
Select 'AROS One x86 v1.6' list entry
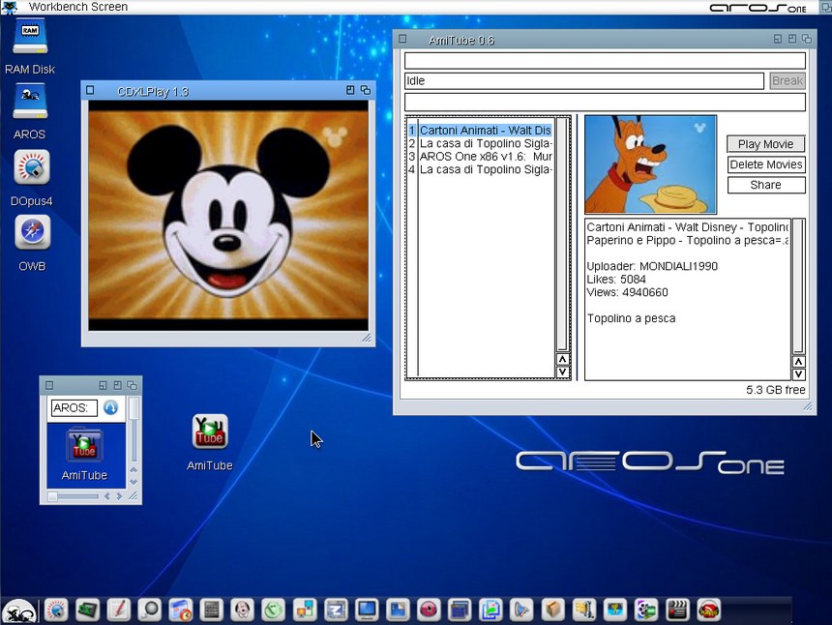point(486,156)
